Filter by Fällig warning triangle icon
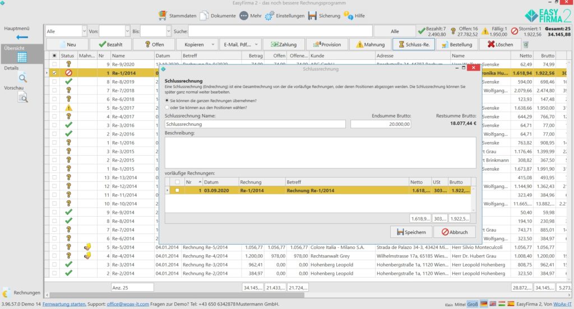The image size is (574, 309). pos(485,31)
